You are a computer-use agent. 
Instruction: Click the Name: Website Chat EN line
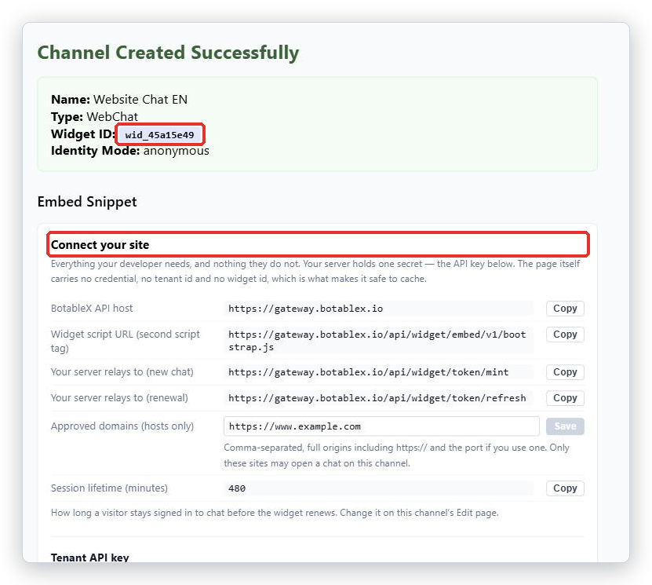click(x=119, y=100)
